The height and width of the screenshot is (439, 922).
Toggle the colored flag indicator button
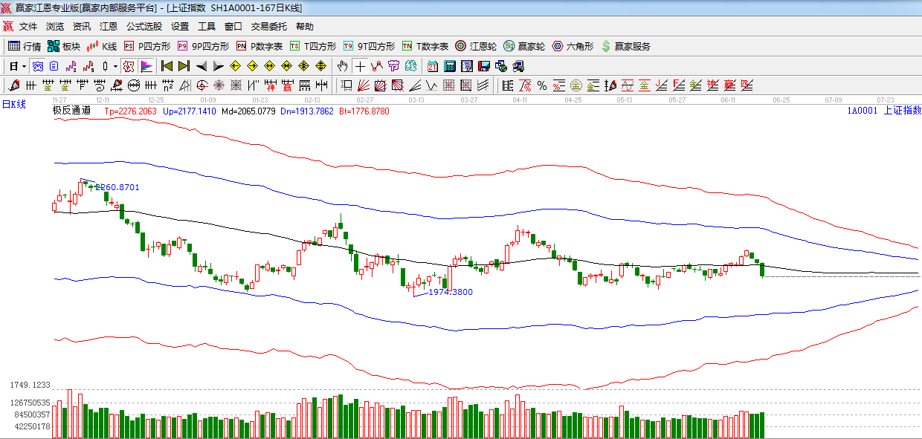tap(146, 66)
